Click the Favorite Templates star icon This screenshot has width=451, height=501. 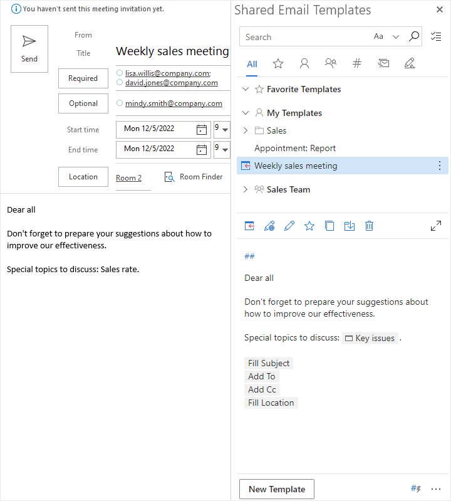[x=259, y=89]
